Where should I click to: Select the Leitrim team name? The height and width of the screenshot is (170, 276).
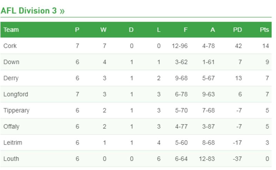pyautogui.click(x=13, y=143)
